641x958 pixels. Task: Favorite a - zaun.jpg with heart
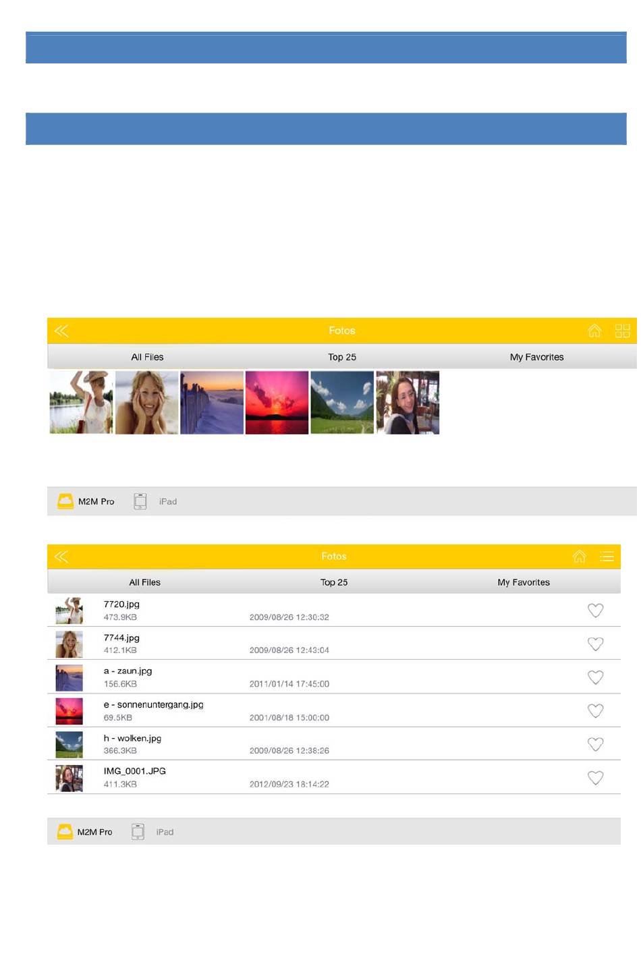pyautogui.click(x=595, y=677)
